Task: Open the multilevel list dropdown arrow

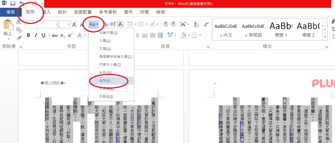Action: [158, 24]
